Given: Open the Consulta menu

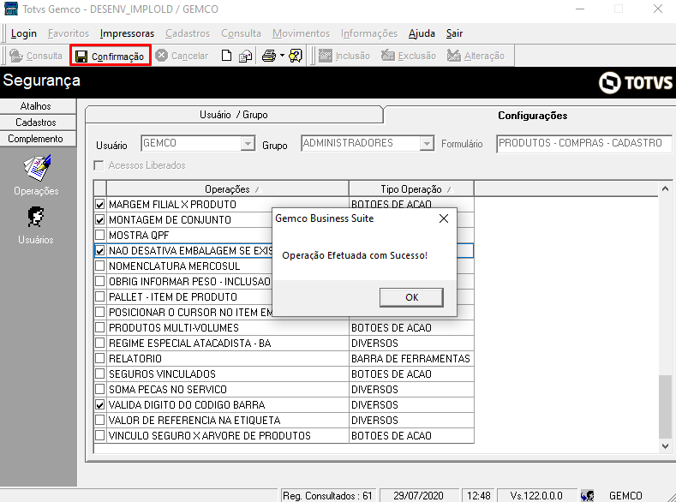Looking at the screenshot, I should click(241, 33).
